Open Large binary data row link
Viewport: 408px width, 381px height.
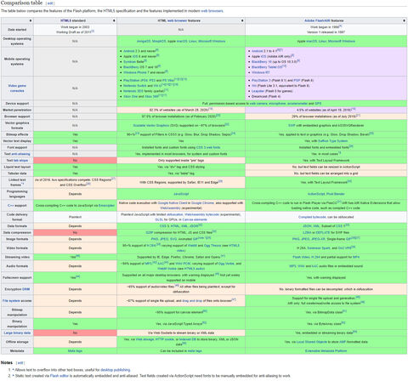point(17,333)
